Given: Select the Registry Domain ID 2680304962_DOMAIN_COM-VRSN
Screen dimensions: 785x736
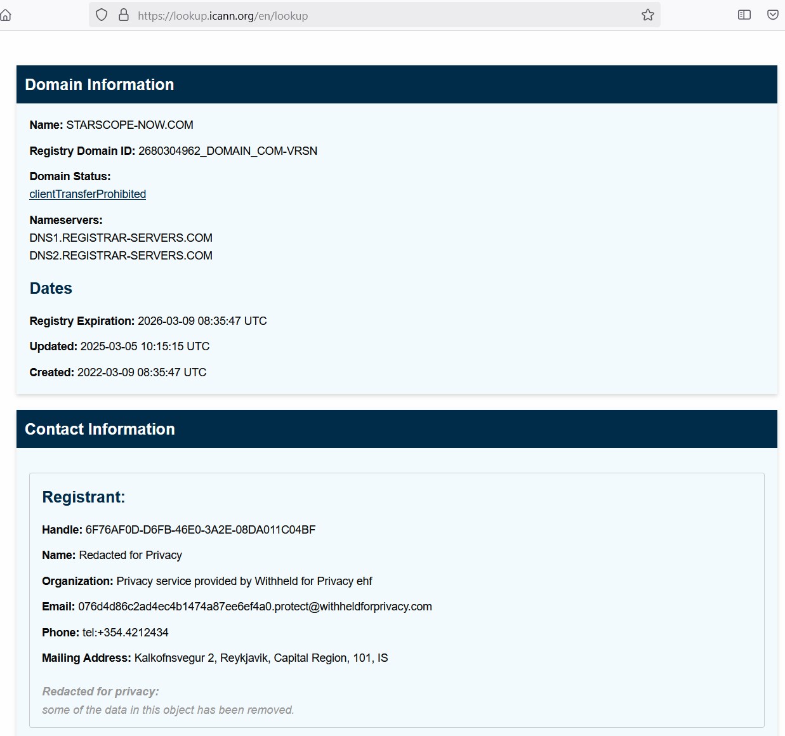Looking at the screenshot, I should pos(228,151).
